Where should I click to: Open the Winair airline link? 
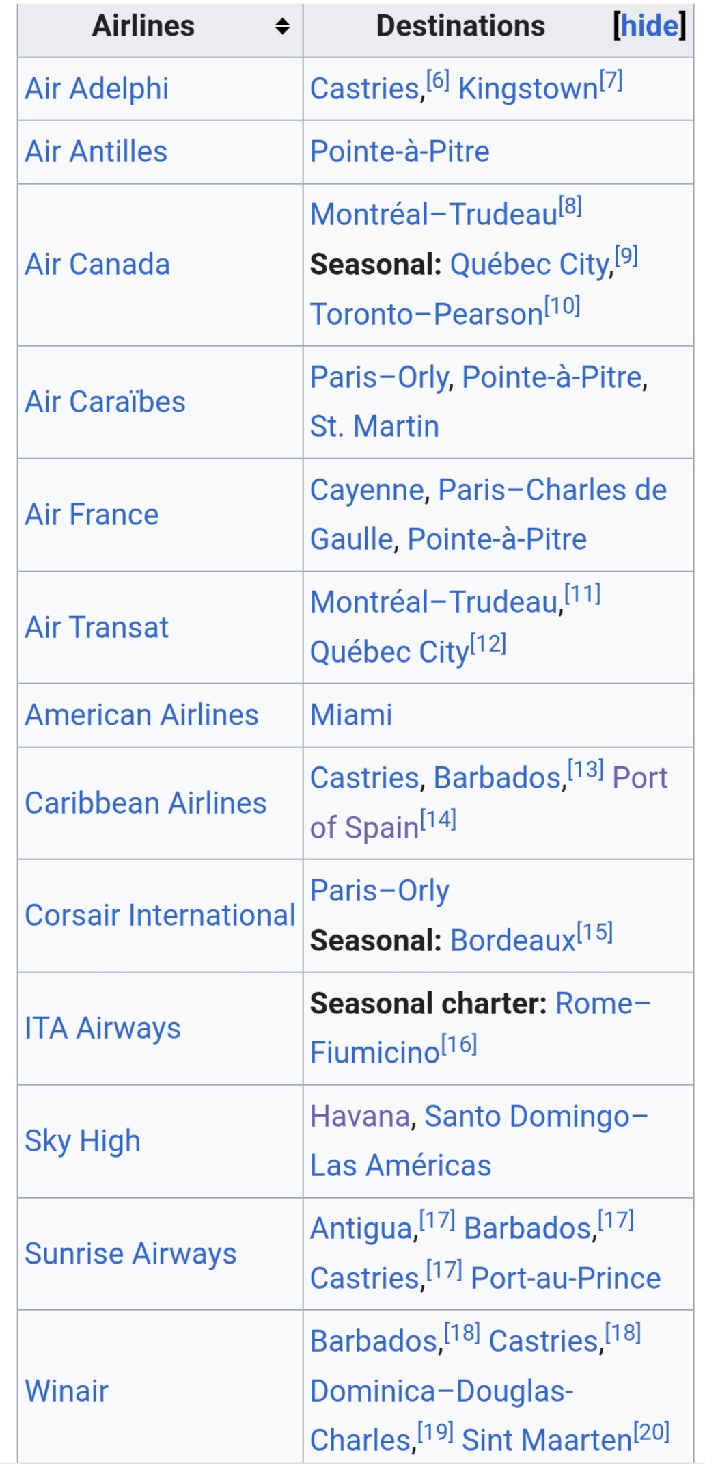(66, 1391)
